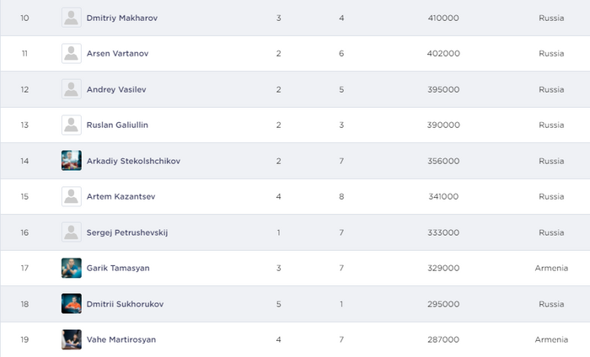
Task: Click Artem Kazantsev's placeholder avatar icon
Action: pyautogui.click(x=72, y=196)
